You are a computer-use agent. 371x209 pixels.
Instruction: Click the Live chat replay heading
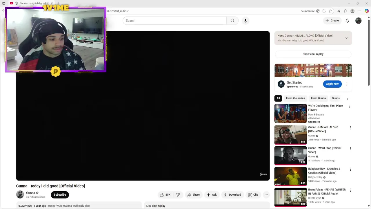pos(156,206)
